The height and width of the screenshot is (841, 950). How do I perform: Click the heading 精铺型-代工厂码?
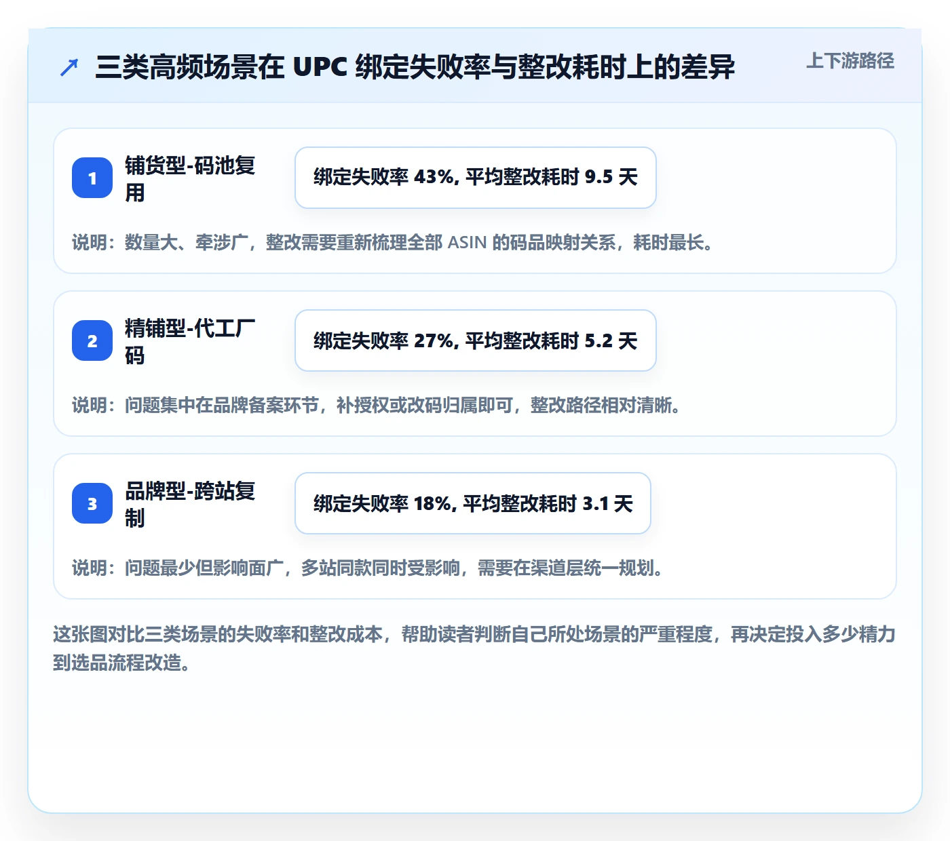[191, 341]
